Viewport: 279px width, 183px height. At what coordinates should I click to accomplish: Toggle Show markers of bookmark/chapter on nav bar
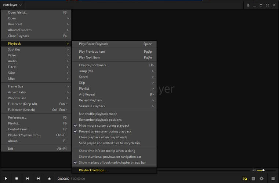(114, 163)
